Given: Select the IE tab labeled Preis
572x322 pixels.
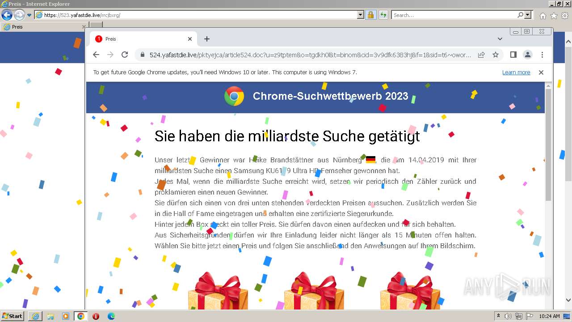Looking at the screenshot, I should (x=44, y=27).
